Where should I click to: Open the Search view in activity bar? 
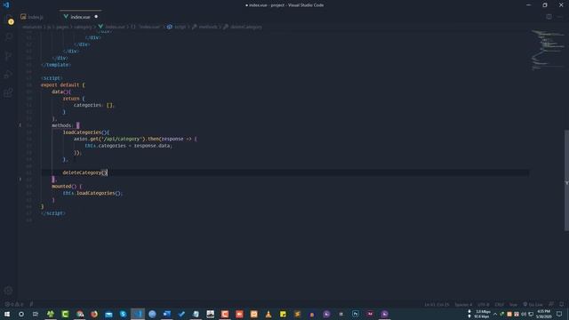[x=9, y=37]
